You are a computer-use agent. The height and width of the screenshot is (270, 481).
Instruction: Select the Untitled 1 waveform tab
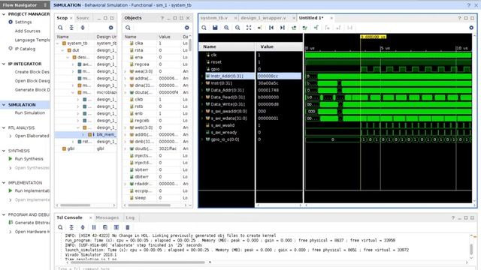click(311, 18)
